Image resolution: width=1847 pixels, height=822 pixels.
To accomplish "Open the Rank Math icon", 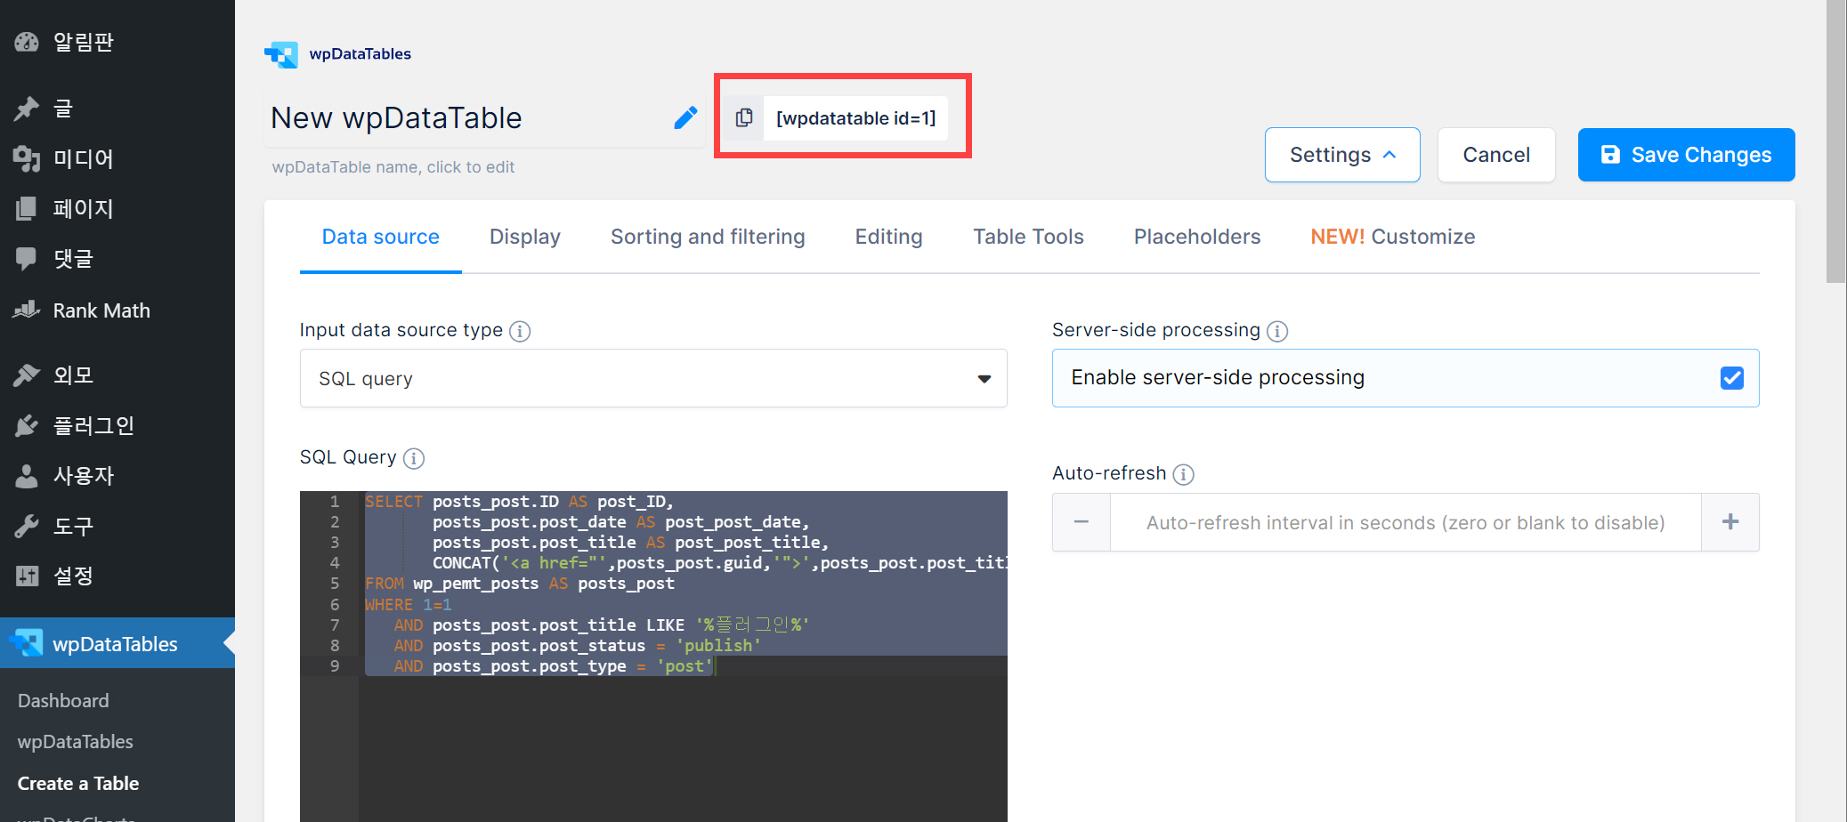I will click(x=27, y=310).
